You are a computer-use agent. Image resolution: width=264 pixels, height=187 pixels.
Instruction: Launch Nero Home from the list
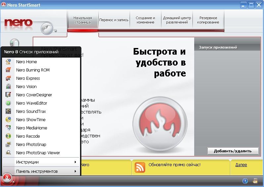pos(41,62)
